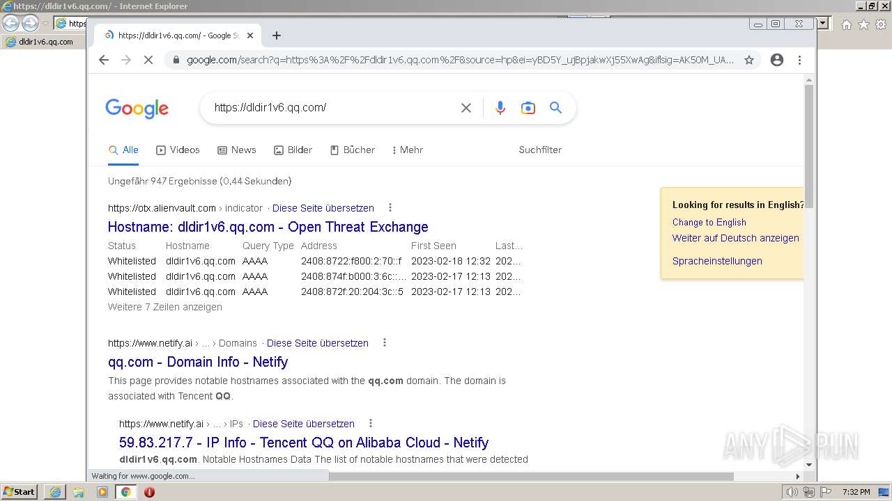This screenshot has width=892, height=501.
Task: Click Change to English link
Action: [x=709, y=222]
